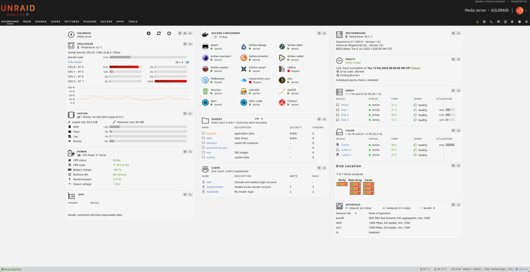The height and width of the screenshot is (272, 530).
Task: Click the RAM usage bar
Action: pyautogui.click(x=148, y=127)
